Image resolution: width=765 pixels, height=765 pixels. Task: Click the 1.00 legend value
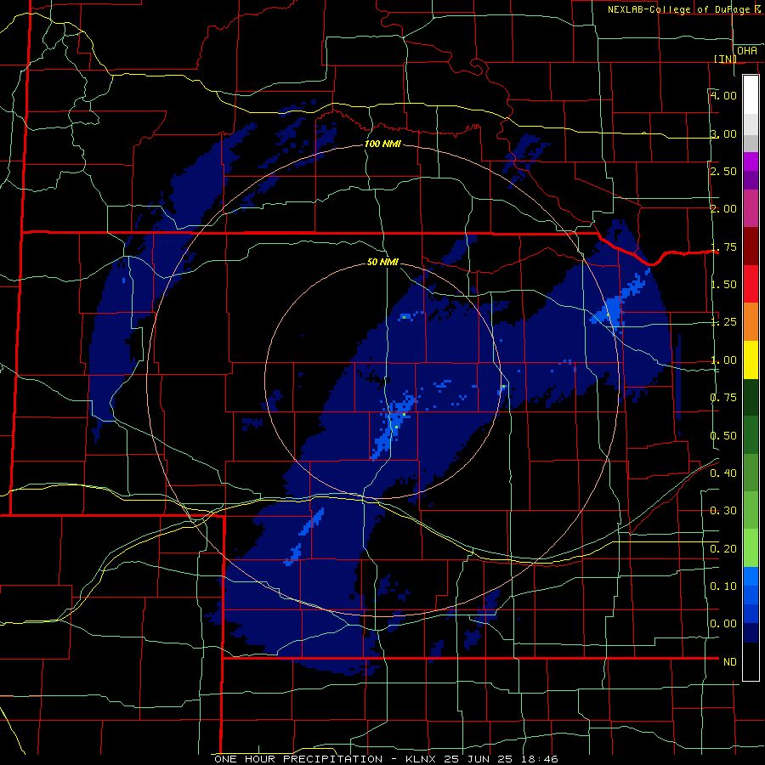[723, 360]
